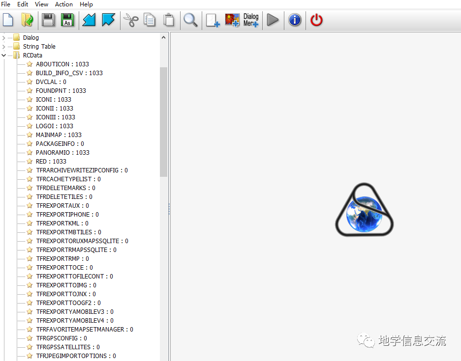Add a new blank resource

click(213, 21)
